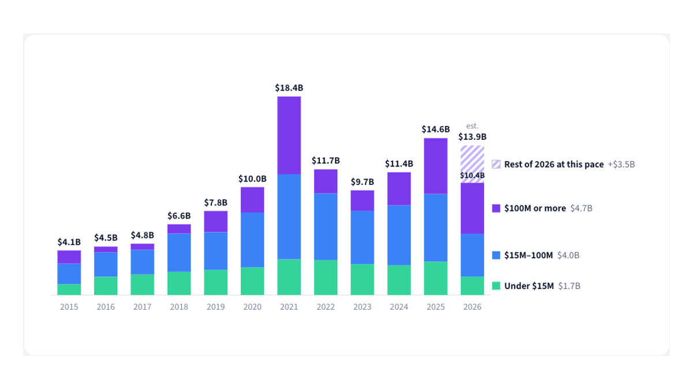Select the '$100M or more' legend label

coord(535,209)
